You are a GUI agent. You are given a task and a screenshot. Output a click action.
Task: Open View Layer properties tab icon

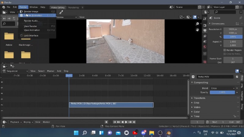point(205,36)
